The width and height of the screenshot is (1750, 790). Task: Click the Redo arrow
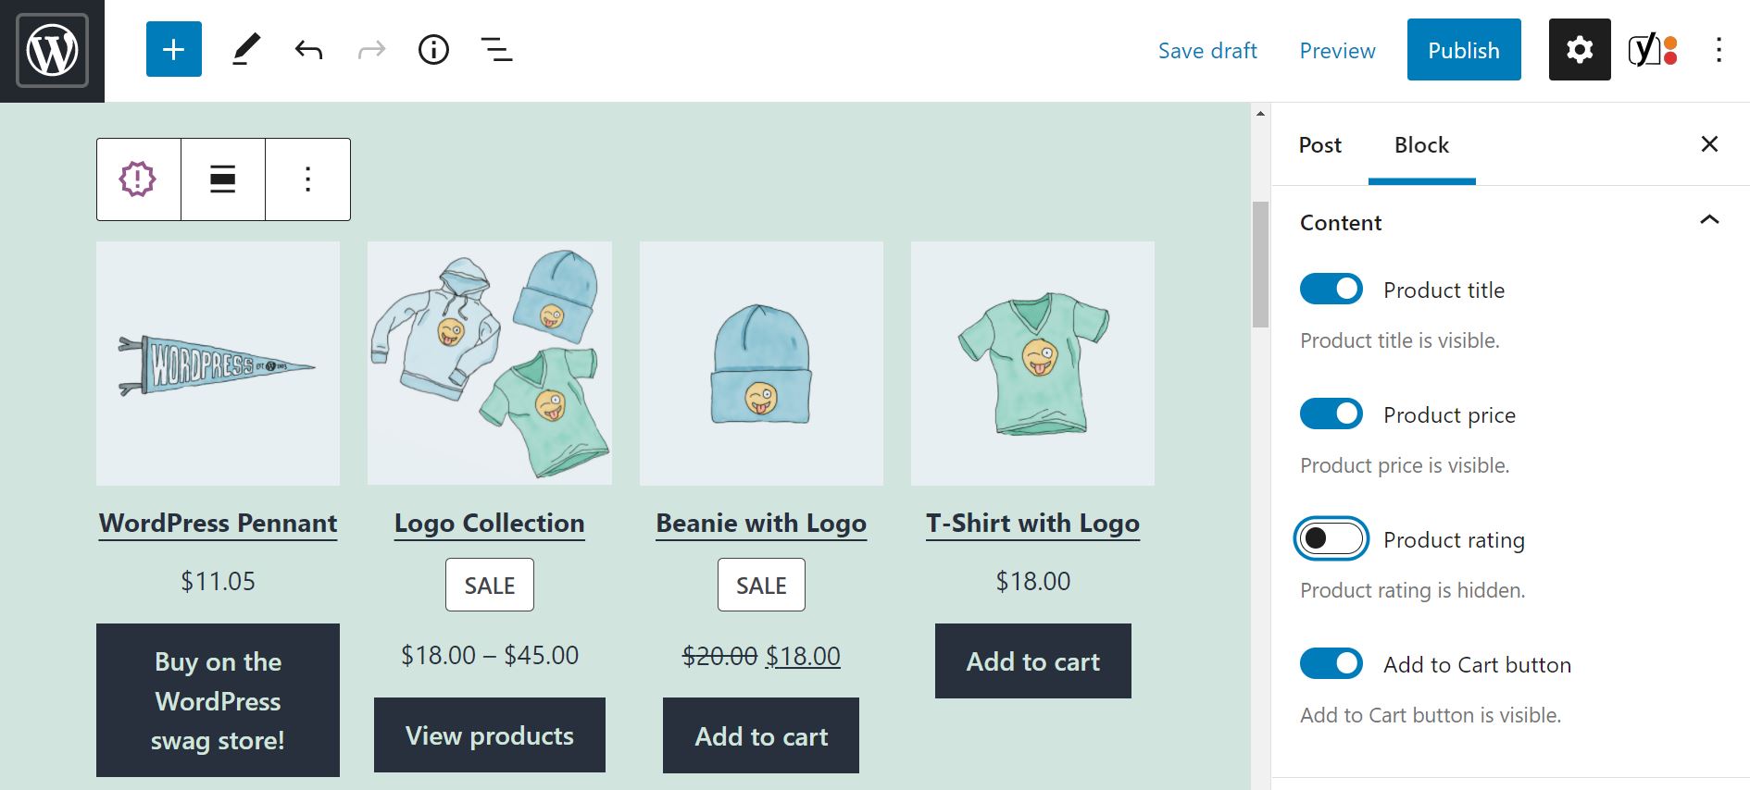370,50
